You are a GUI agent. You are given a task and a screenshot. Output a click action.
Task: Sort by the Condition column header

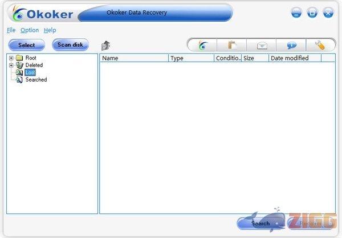[227, 58]
